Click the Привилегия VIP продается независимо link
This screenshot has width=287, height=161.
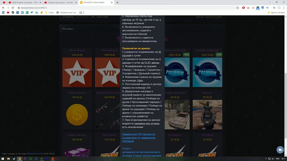(x=139, y=138)
